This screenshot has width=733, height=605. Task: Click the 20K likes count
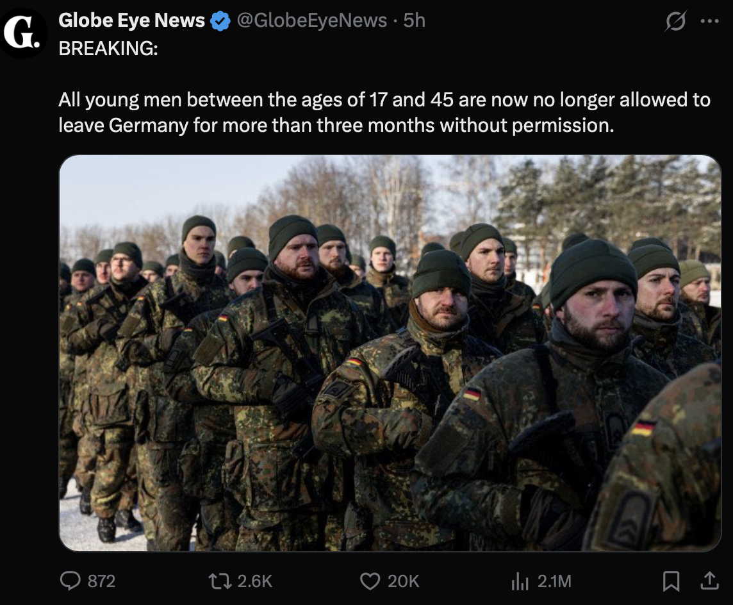403,581
